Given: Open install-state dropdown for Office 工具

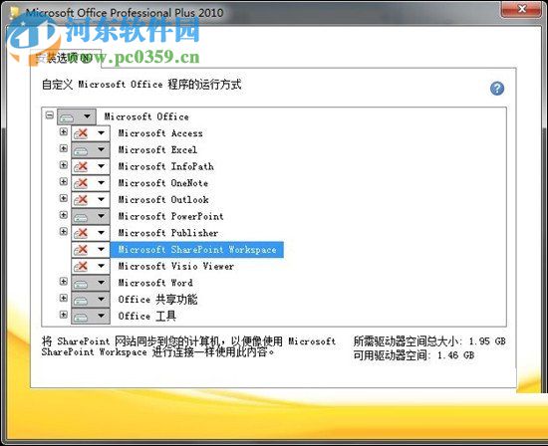Looking at the screenshot, I should click(x=91, y=316).
